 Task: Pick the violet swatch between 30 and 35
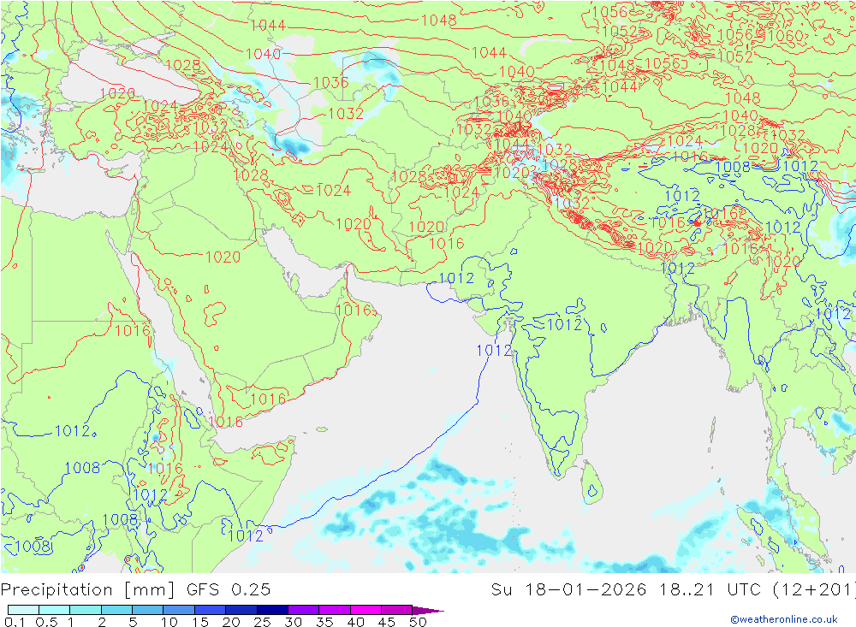coord(304,610)
